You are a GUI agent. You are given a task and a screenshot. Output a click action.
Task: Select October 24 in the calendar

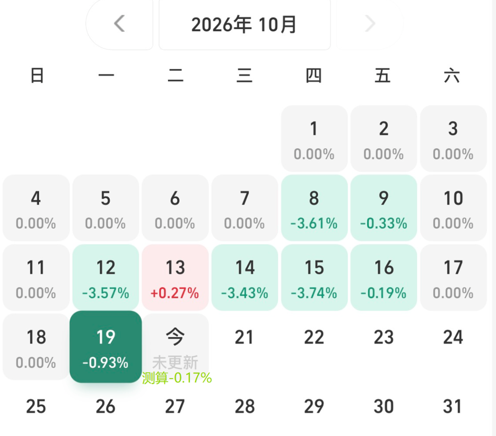[x=453, y=337]
